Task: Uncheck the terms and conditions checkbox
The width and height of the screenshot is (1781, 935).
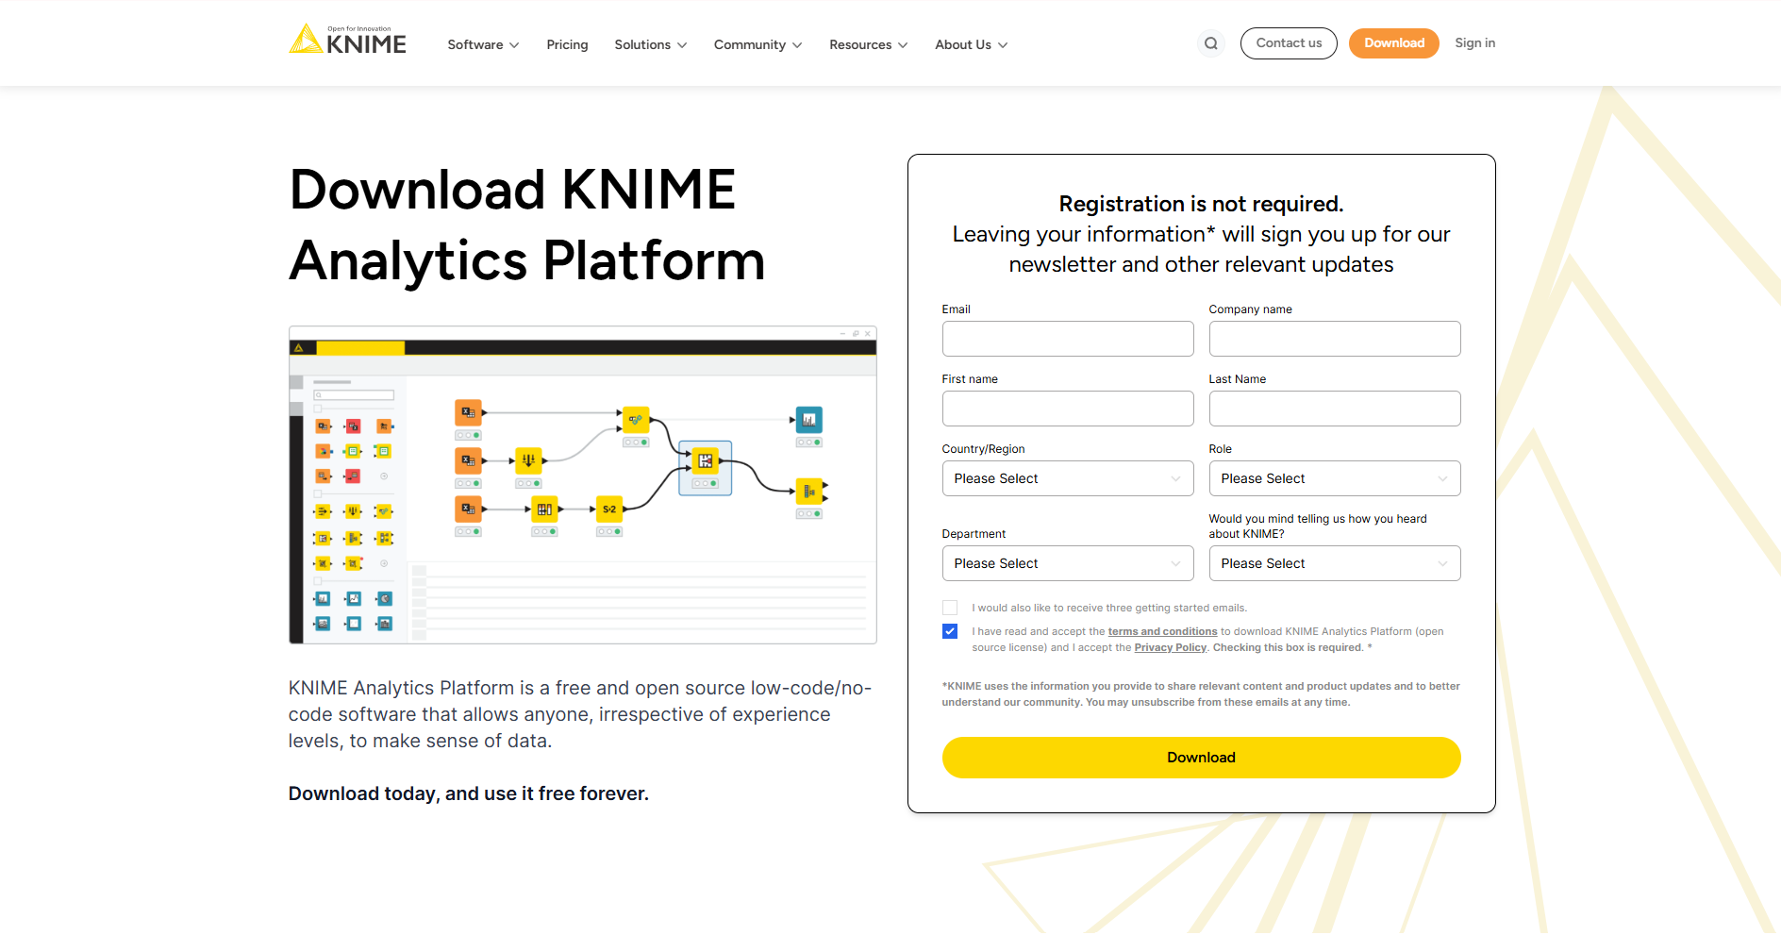Action: [949, 630]
